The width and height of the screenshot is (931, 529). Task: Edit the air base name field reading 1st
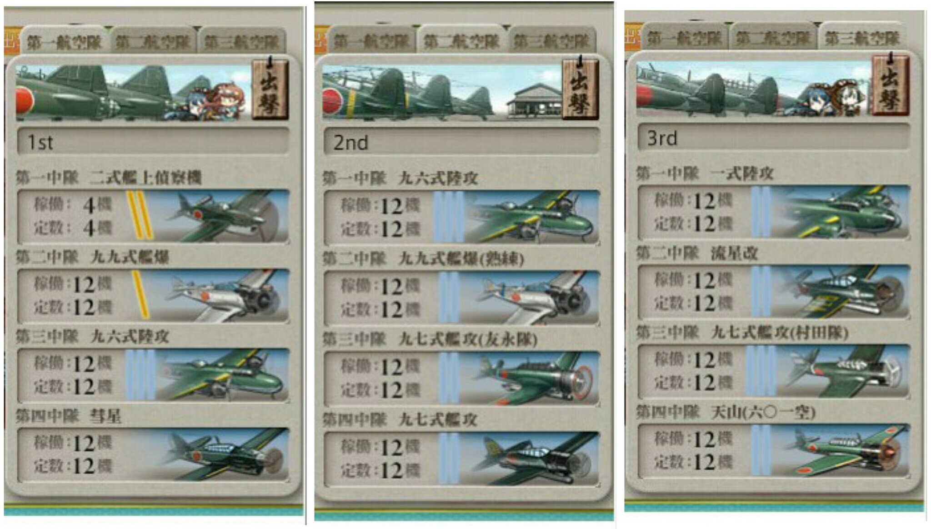pyautogui.click(x=153, y=142)
